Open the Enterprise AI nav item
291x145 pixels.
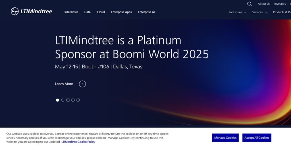[x=146, y=12]
